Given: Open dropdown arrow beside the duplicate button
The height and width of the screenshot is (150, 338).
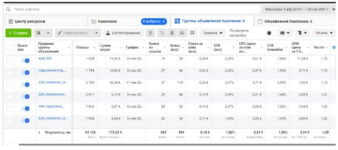Looking at the screenshot, I should 48,33.
